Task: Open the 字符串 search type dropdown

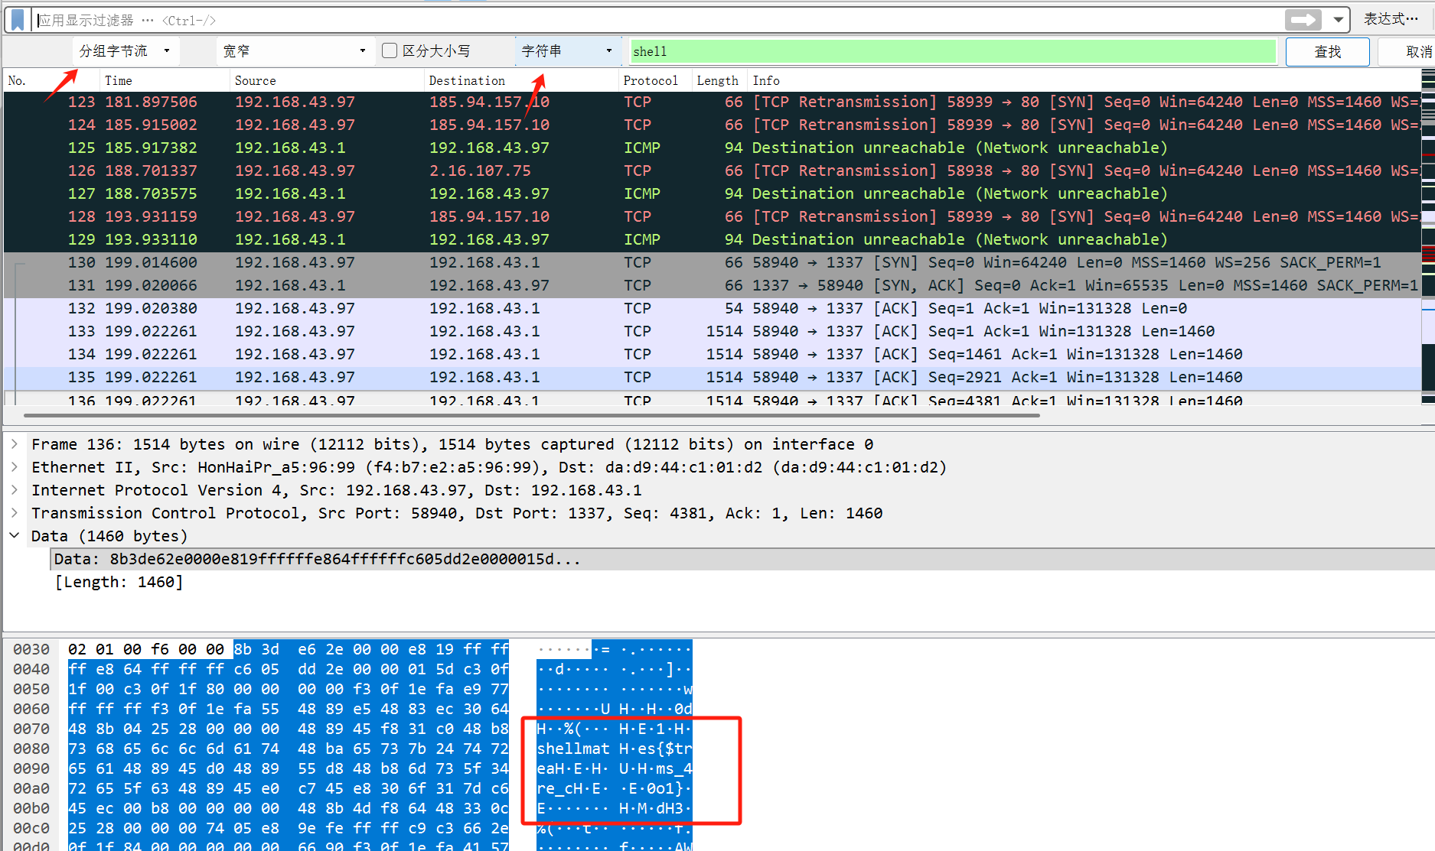Action: [567, 51]
